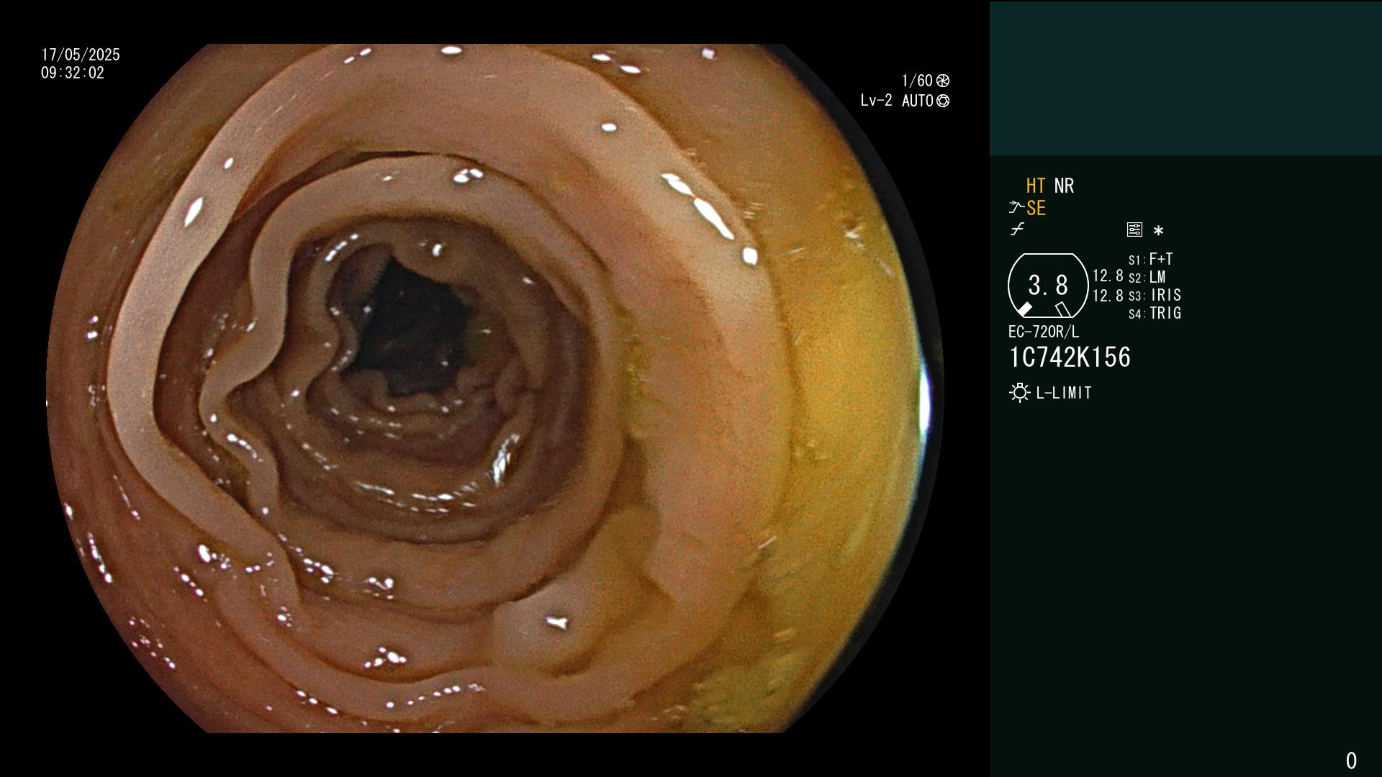
Task: Click the scope model EC-720R/L text
Action: tap(1044, 332)
